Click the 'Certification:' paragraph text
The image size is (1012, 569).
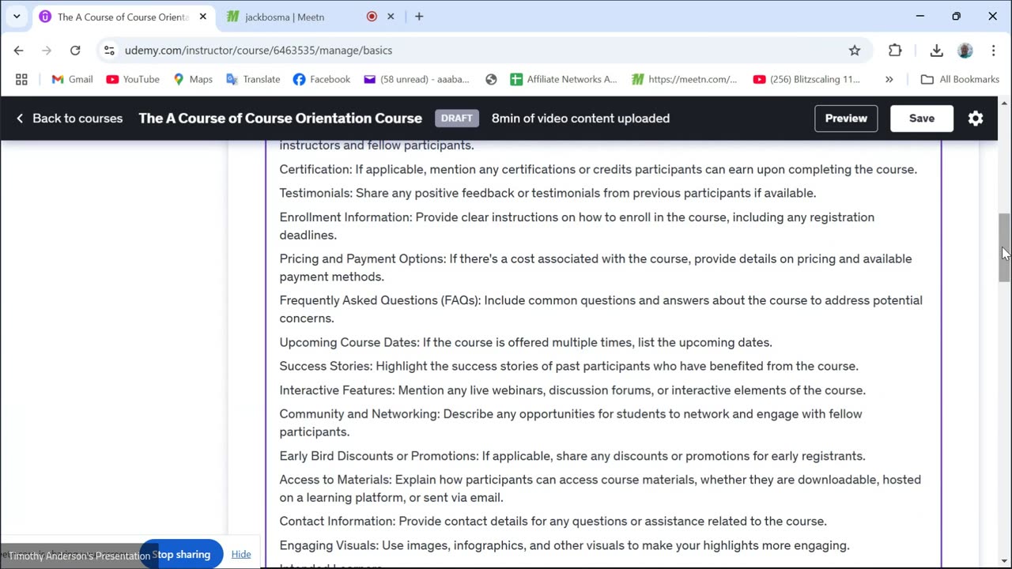(x=598, y=169)
